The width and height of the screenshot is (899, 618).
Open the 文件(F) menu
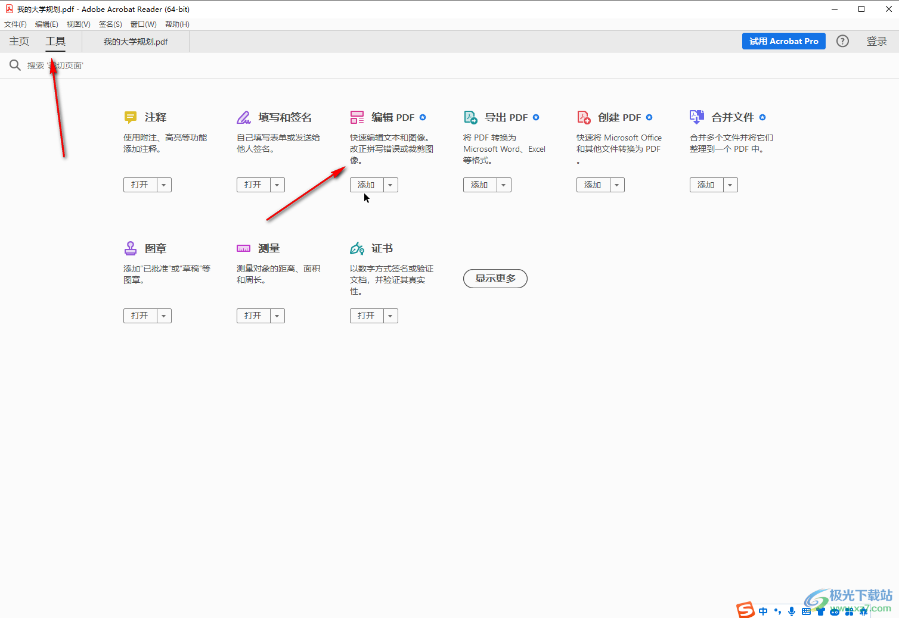(x=15, y=24)
